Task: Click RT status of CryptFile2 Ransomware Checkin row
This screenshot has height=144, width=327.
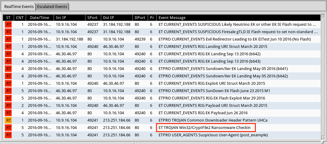Action: point(9,127)
